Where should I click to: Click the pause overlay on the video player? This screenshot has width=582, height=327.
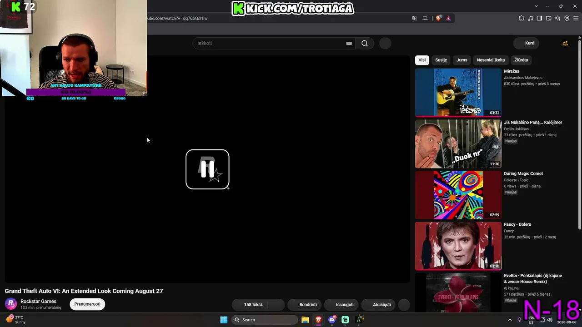[x=207, y=169]
